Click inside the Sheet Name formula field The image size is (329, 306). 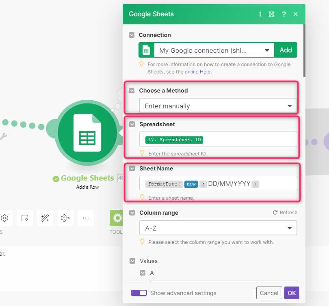(218, 184)
